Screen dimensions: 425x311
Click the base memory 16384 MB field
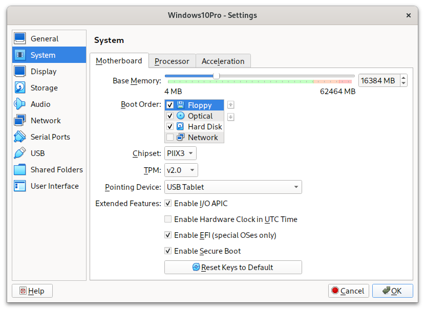(x=379, y=81)
